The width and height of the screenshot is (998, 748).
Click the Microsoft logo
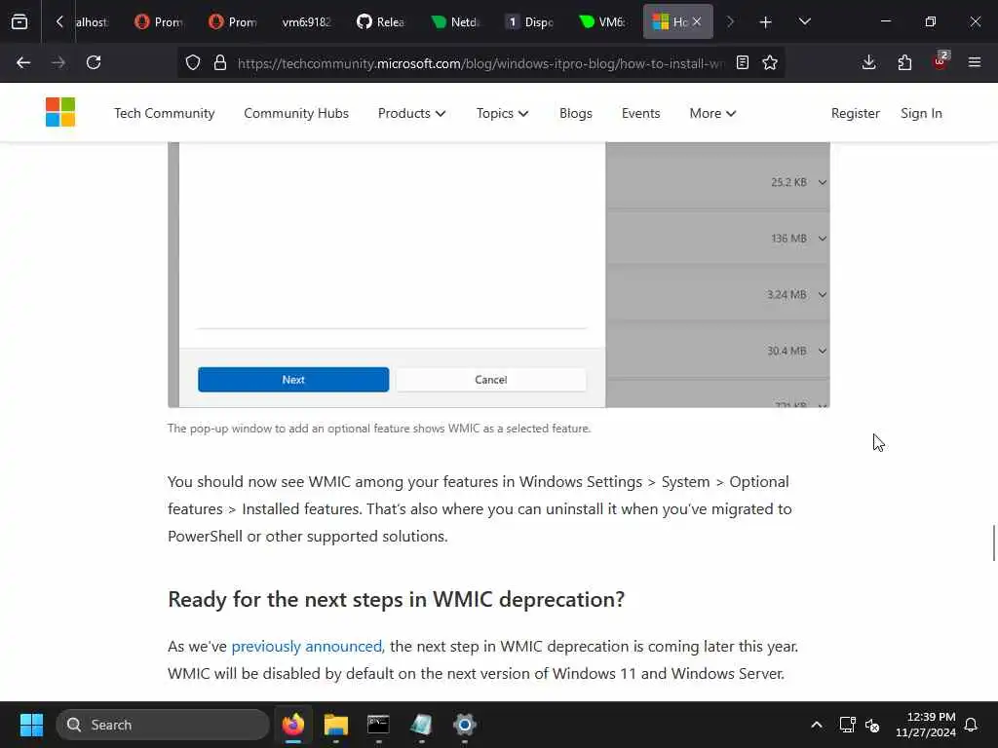60,112
